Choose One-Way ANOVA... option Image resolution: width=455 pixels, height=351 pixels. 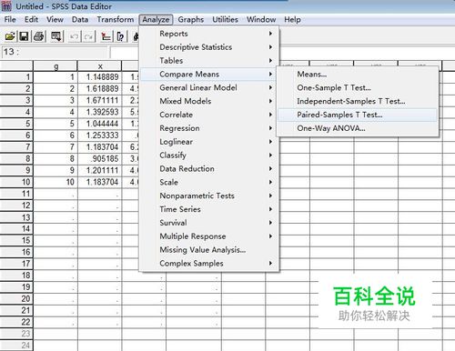click(x=358, y=128)
